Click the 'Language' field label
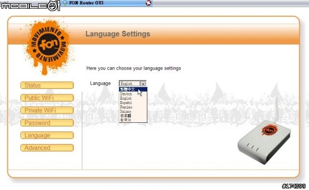 100,84
